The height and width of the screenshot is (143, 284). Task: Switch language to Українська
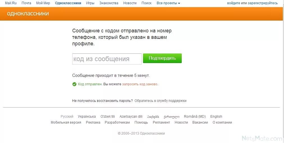(x=87, y=117)
